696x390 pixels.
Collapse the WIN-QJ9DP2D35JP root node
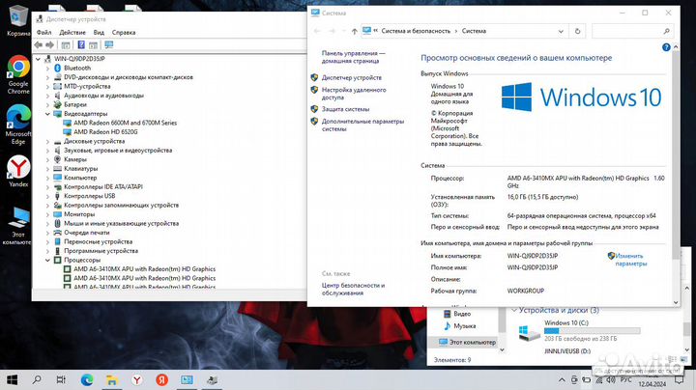point(38,59)
